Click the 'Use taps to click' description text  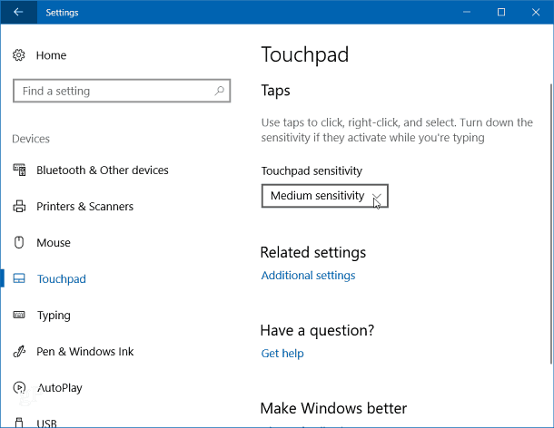(397, 130)
